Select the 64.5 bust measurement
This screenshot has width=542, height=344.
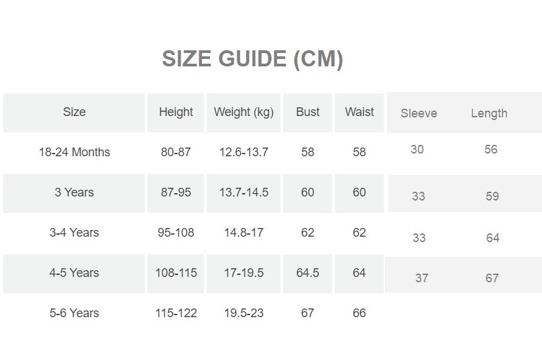[x=308, y=273]
